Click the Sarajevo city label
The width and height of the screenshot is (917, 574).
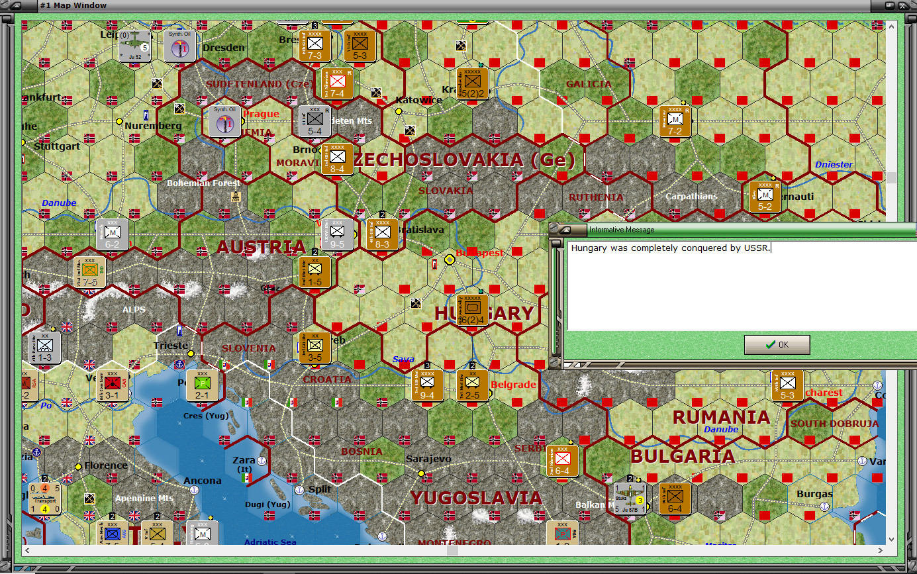pos(428,459)
